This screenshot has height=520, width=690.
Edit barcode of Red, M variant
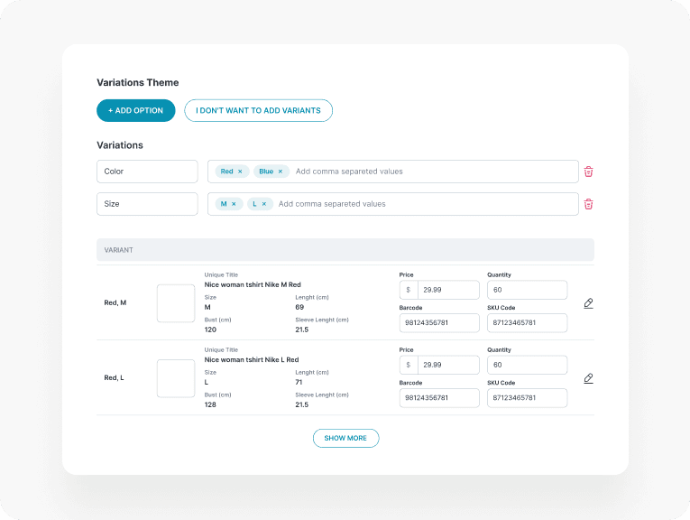click(439, 323)
